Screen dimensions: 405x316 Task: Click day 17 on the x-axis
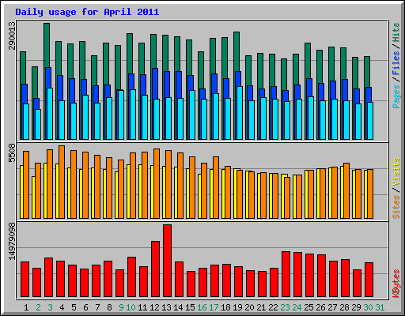(214, 307)
